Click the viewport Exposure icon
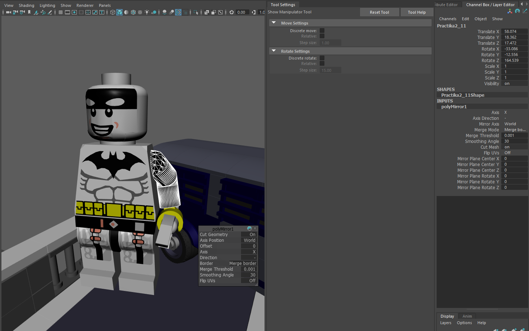Screen dimensions: 529x331 (x=232, y=12)
